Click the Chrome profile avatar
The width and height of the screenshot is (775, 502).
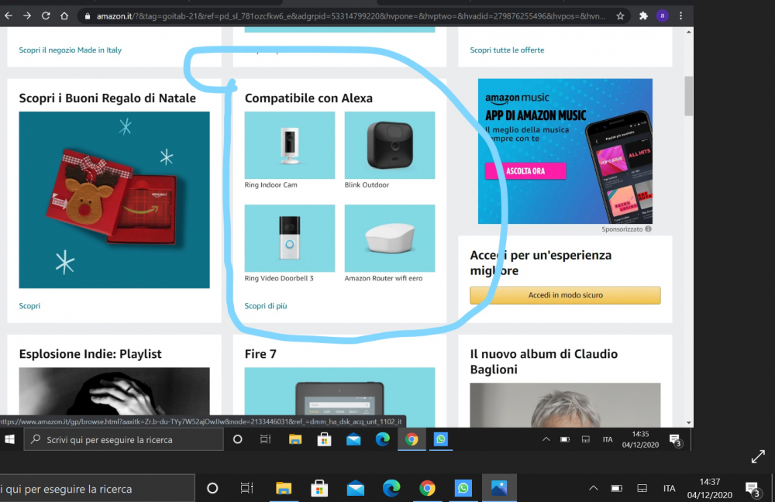pyautogui.click(x=663, y=15)
